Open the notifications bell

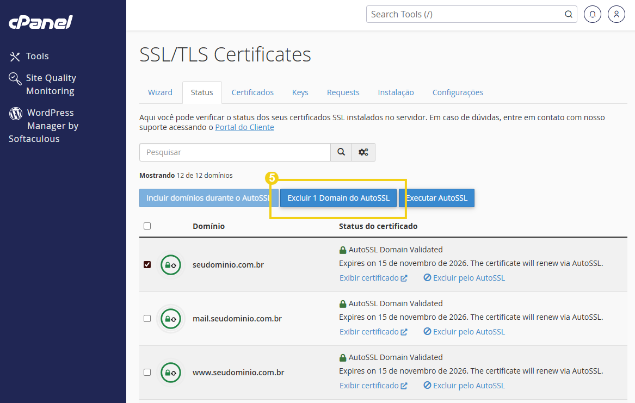click(592, 14)
